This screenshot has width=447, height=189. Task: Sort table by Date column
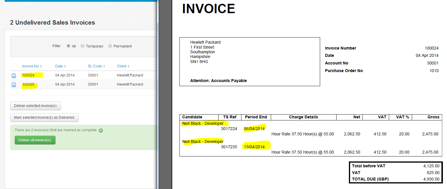tap(61, 66)
